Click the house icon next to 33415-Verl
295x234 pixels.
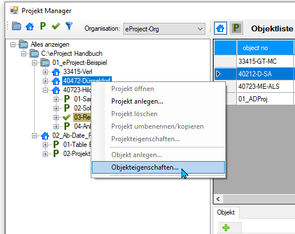point(56,72)
